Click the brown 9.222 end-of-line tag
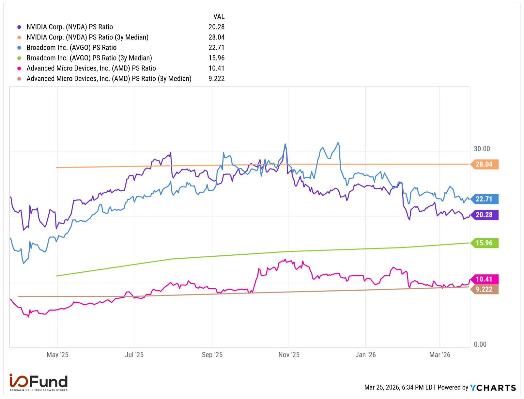Image resolution: width=524 pixels, height=399 pixels. [485, 289]
